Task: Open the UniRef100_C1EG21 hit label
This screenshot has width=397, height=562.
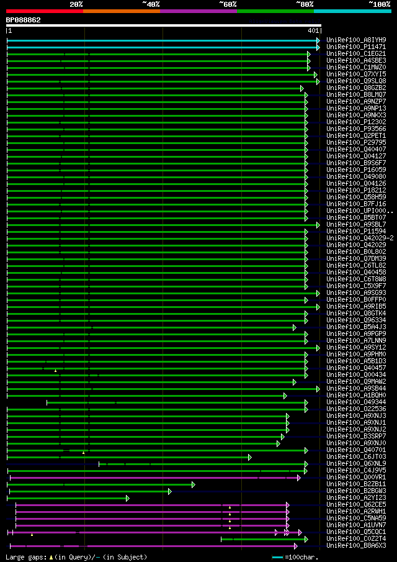Action: (356, 54)
